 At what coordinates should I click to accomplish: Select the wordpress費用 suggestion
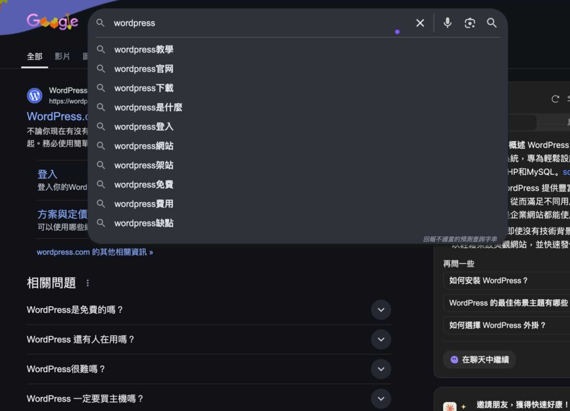[x=298, y=204]
